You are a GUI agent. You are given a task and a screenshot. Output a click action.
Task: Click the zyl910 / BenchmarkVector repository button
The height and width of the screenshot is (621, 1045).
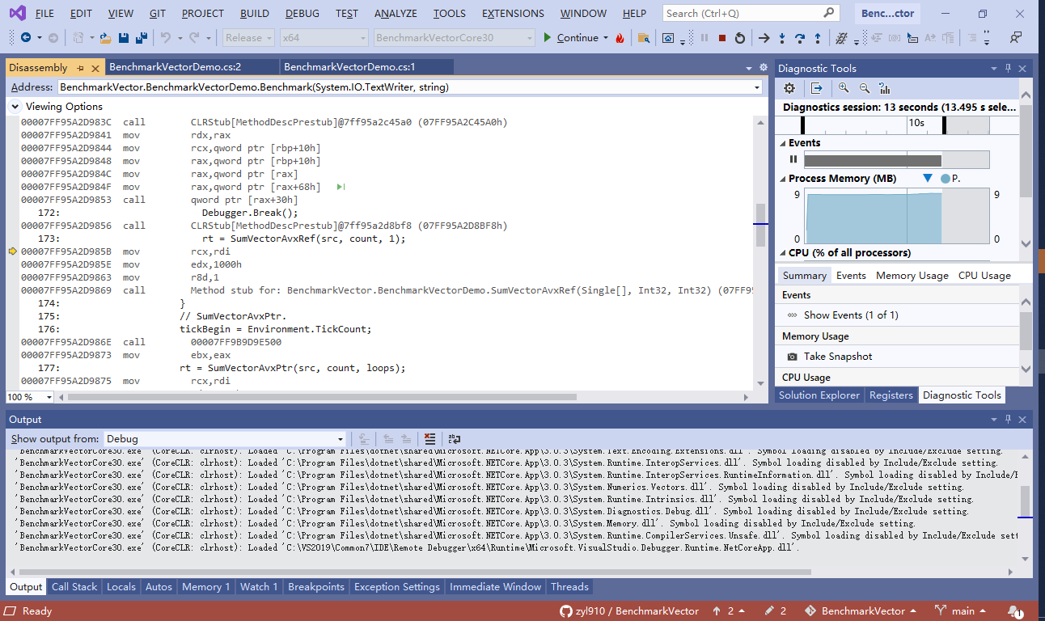click(630, 611)
